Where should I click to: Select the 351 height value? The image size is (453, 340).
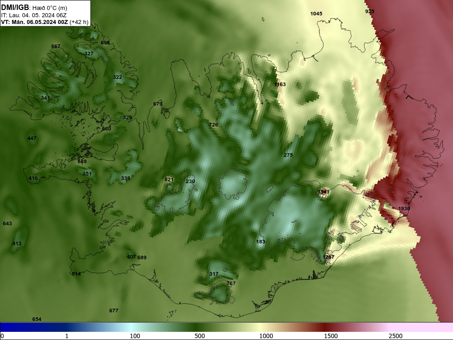click(x=87, y=174)
